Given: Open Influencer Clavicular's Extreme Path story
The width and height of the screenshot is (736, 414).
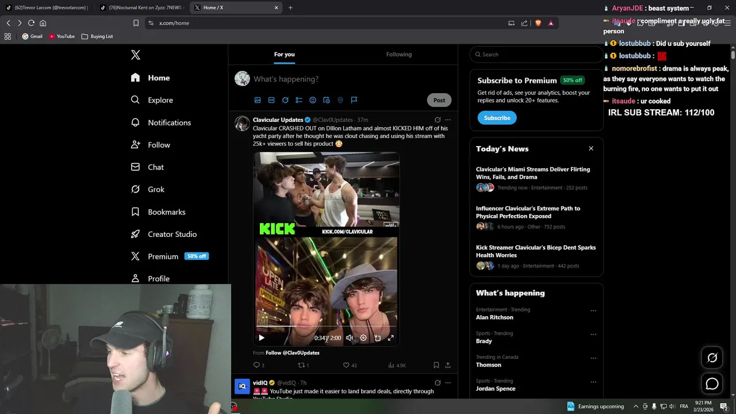Looking at the screenshot, I should coord(536,217).
